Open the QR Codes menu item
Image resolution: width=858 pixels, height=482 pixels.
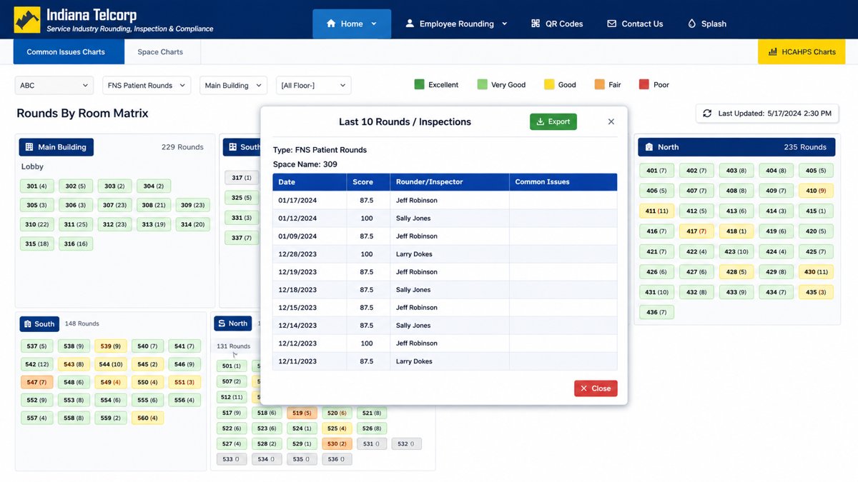(x=557, y=24)
